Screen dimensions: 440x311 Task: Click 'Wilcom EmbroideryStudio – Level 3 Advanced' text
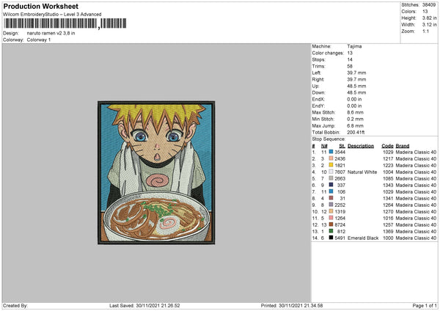point(52,15)
